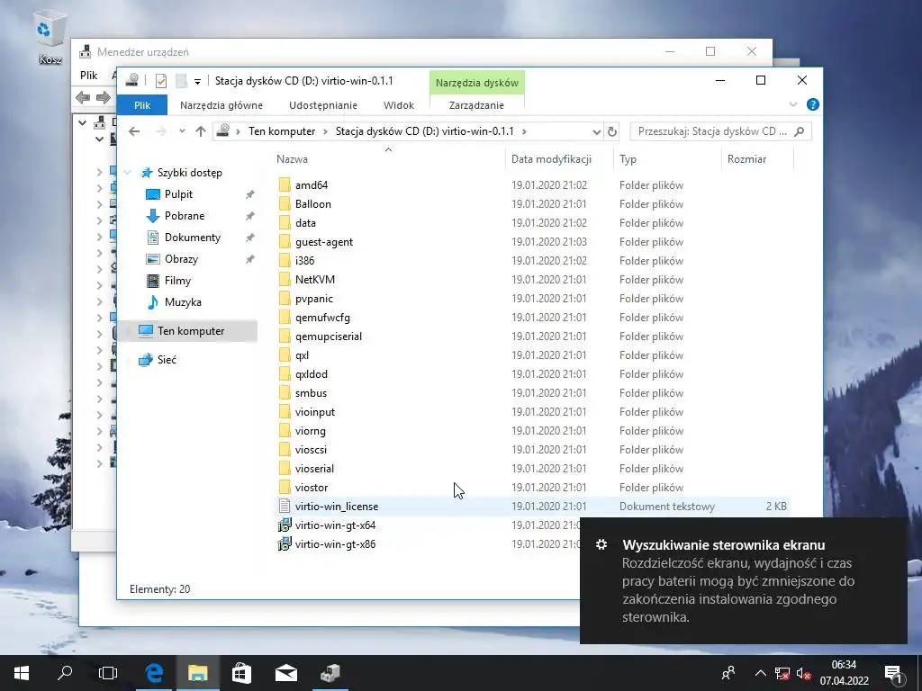Click the back navigation arrow in Explorer

[x=134, y=131]
